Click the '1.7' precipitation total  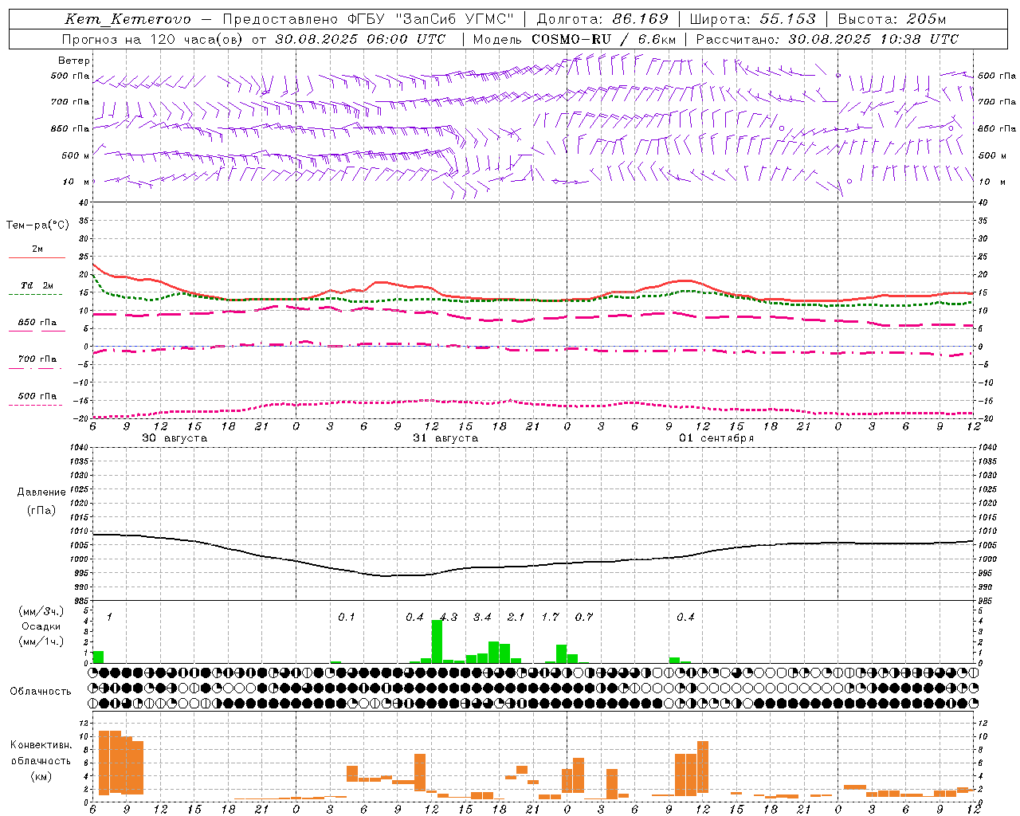(x=550, y=618)
